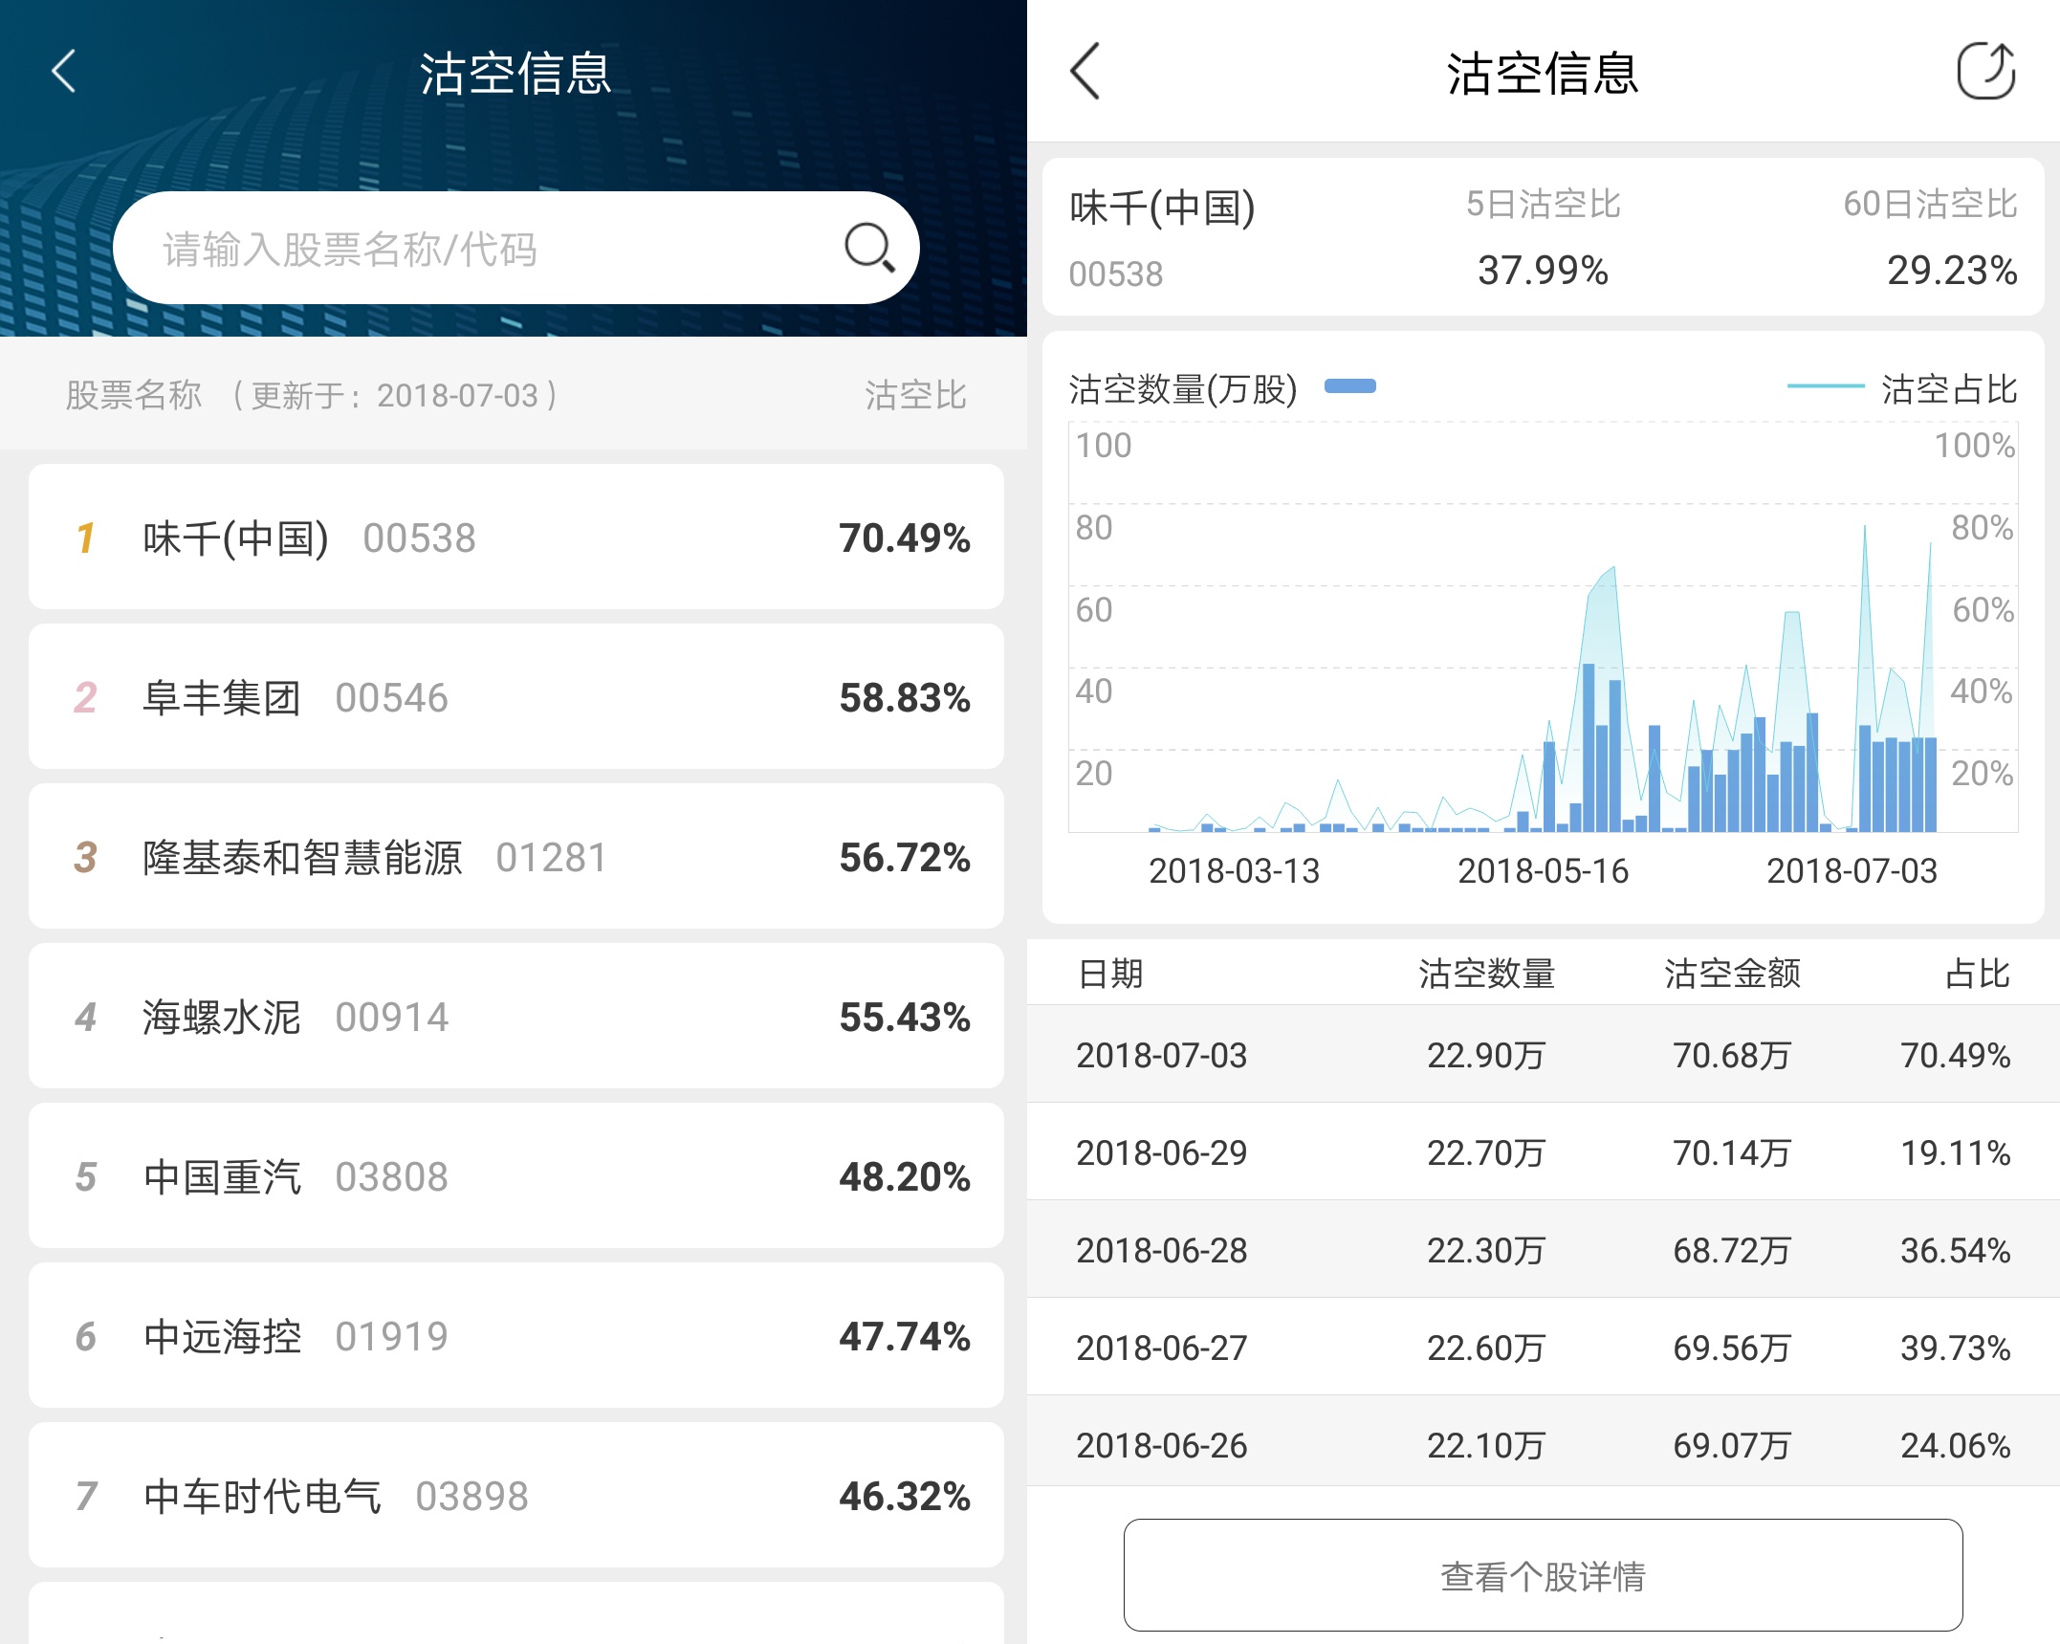Tap the back arrow on left screen
The height and width of the screenshot is (1644, 2060).
pos(64,72)
